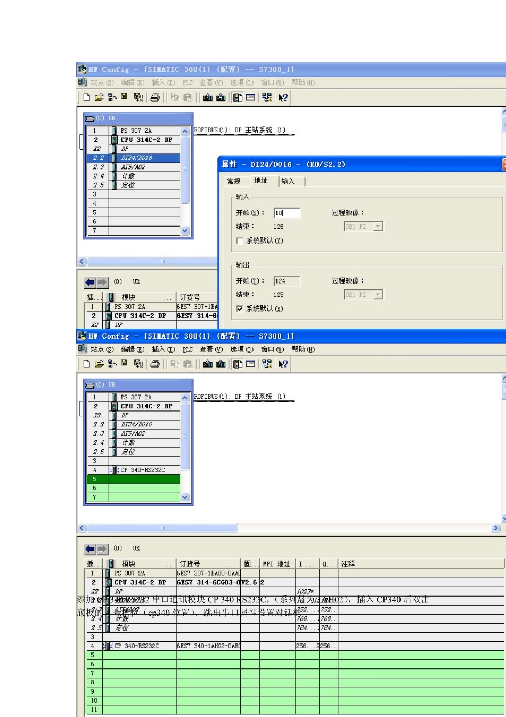Switch to 常规 tab in properties dialog
This screenshot has width=506, height=717.
[x=234, y=182]
